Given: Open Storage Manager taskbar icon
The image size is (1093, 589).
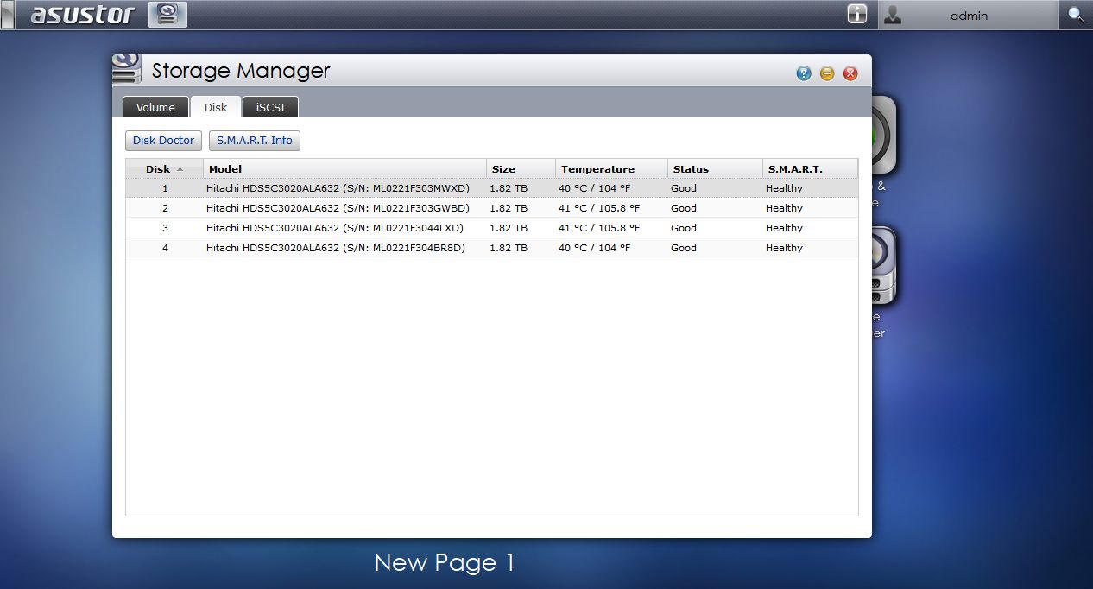Looking at the screenshot, I should [x=167, y=15].
